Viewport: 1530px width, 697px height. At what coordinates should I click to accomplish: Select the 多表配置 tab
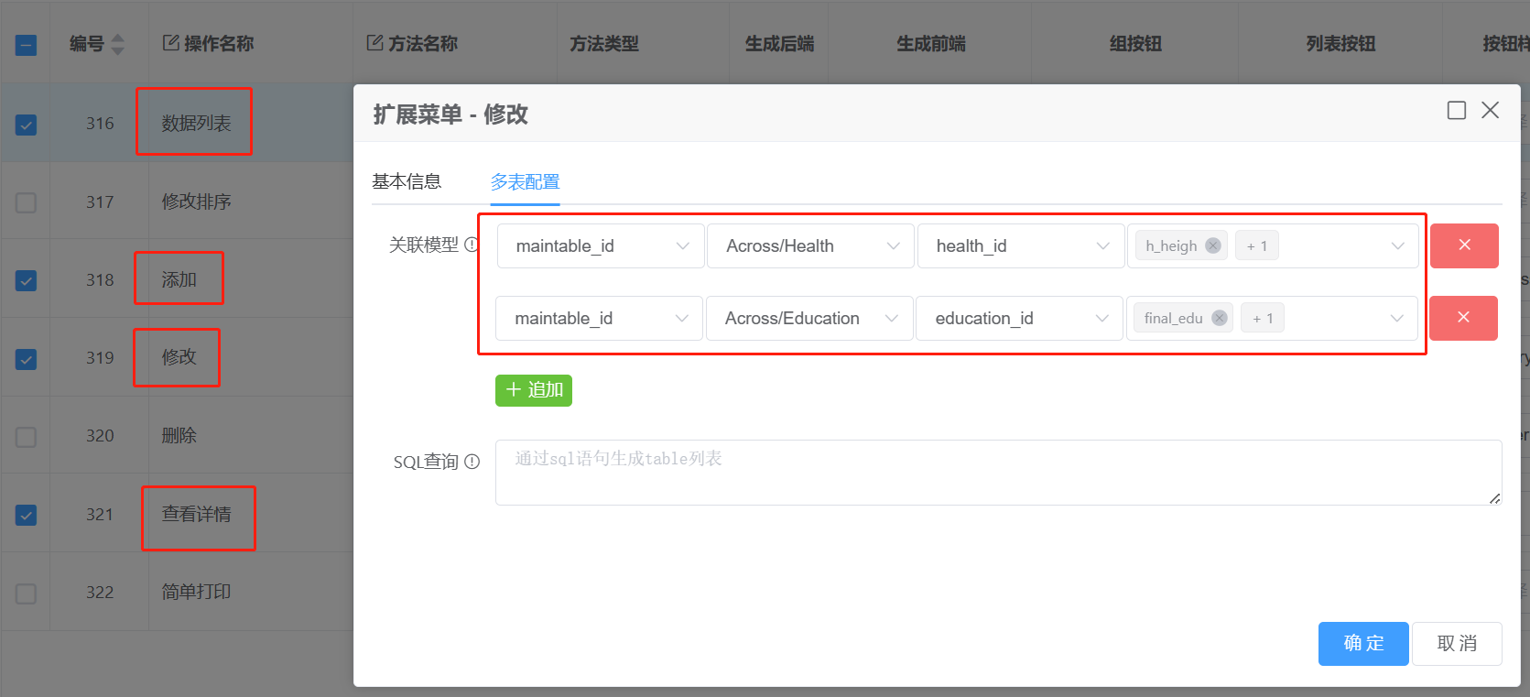click(525, 181)
